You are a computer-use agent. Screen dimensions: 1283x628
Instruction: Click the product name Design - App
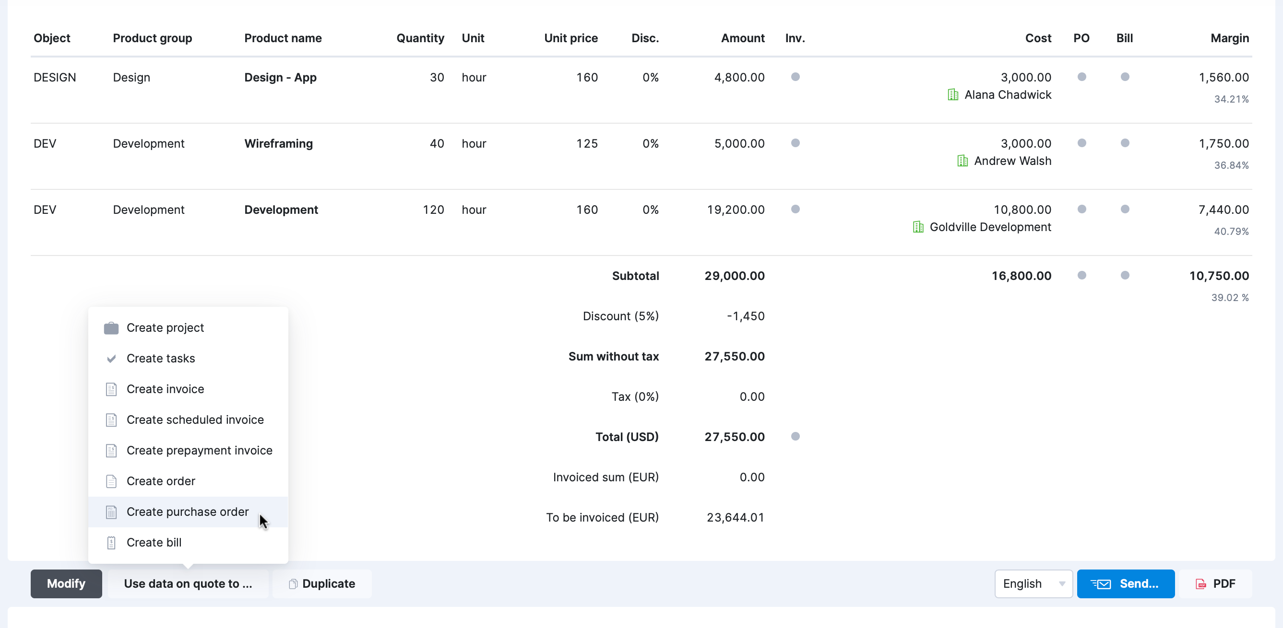280,78
